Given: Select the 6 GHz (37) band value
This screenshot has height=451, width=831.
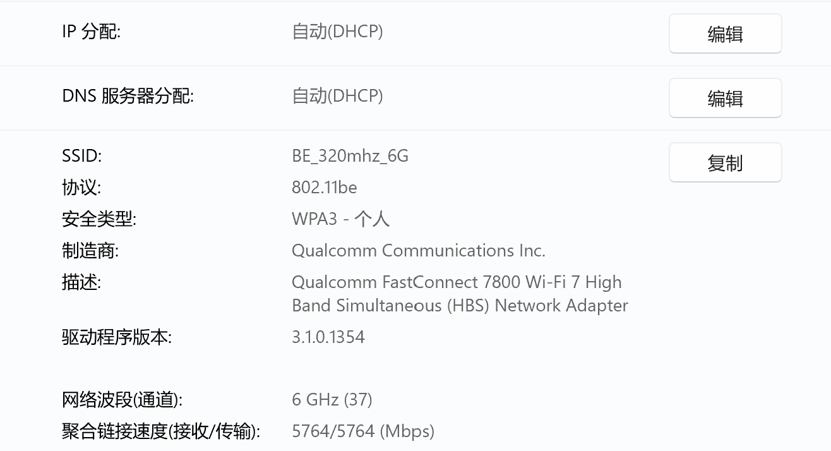Looking at the screenshot, I should pos(332,400).
